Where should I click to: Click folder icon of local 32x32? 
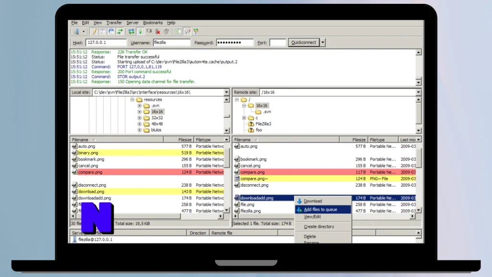pyautogui.click(x=147, y=118)
